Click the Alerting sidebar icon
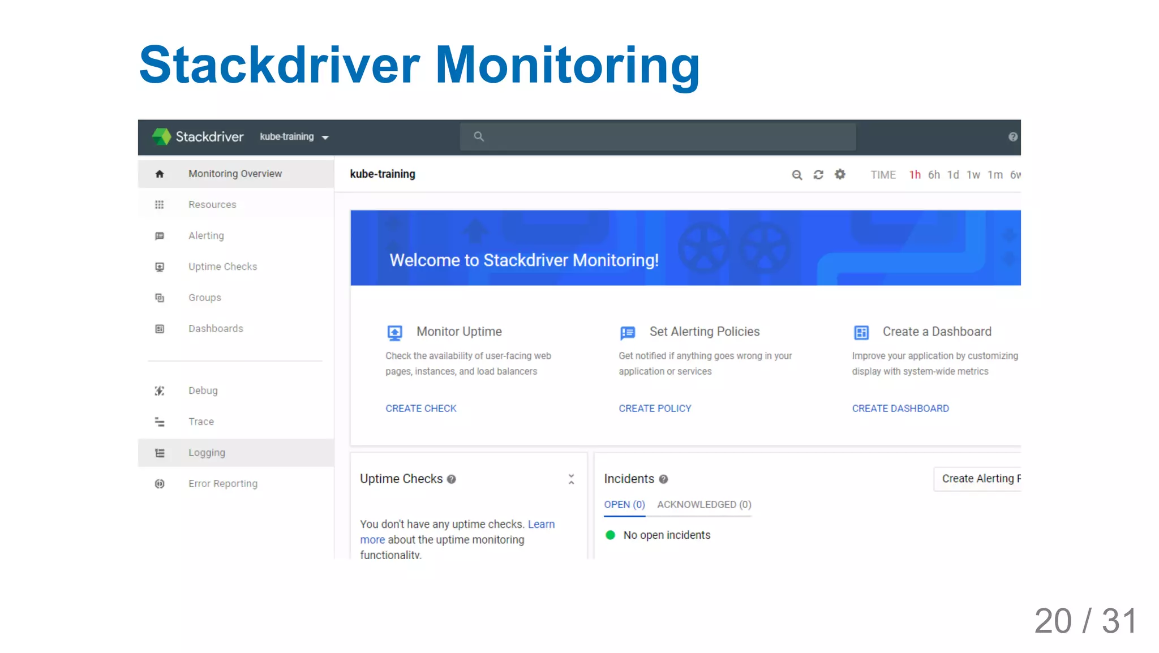 pyautogui.click(x=160, y=236)
